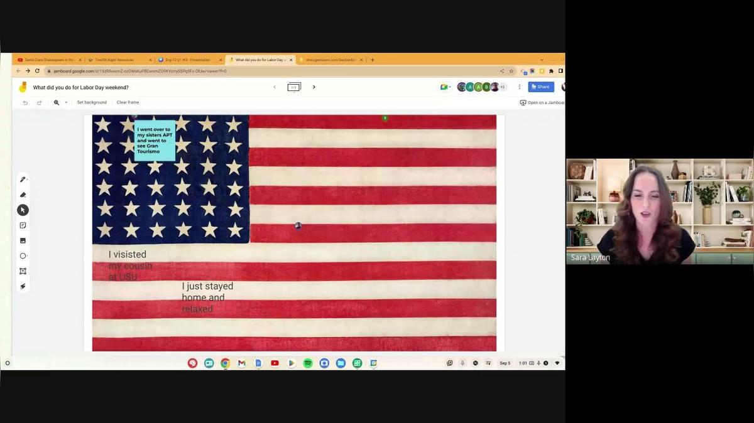Click the Jamboard logo icon
This screenshot has width=754, height=423.
tap(23, 87)
